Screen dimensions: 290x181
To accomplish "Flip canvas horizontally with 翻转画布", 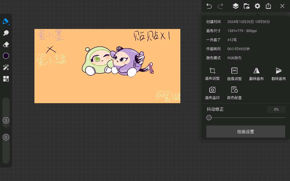I will [x=256, y=74].
